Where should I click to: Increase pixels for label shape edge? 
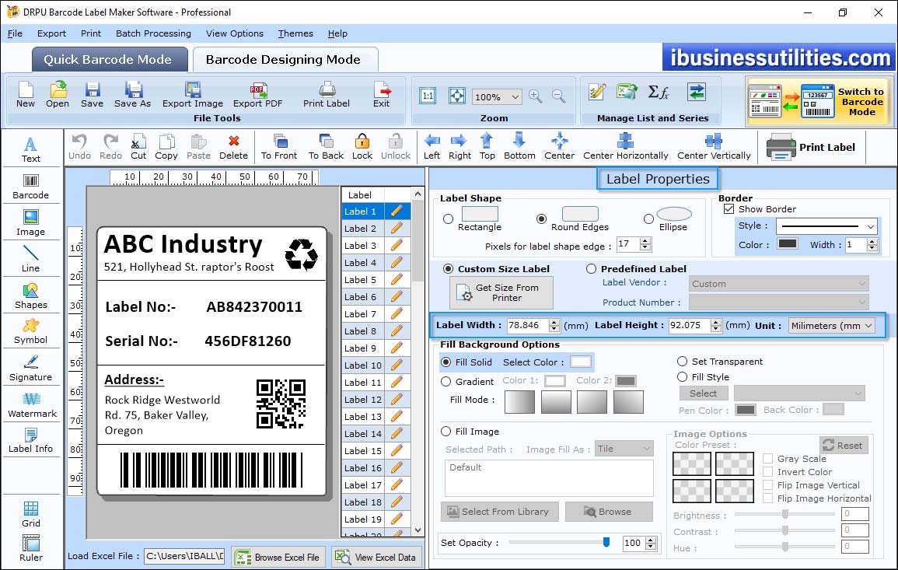[x=645, y=241]
